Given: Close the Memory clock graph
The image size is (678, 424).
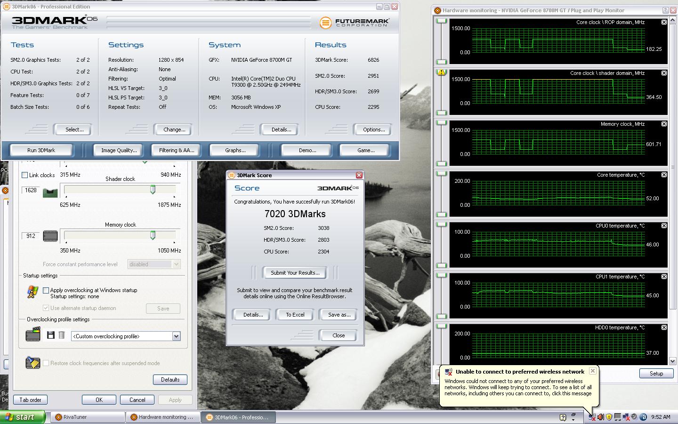Looking at the screenshot, I should pos(664,124).
